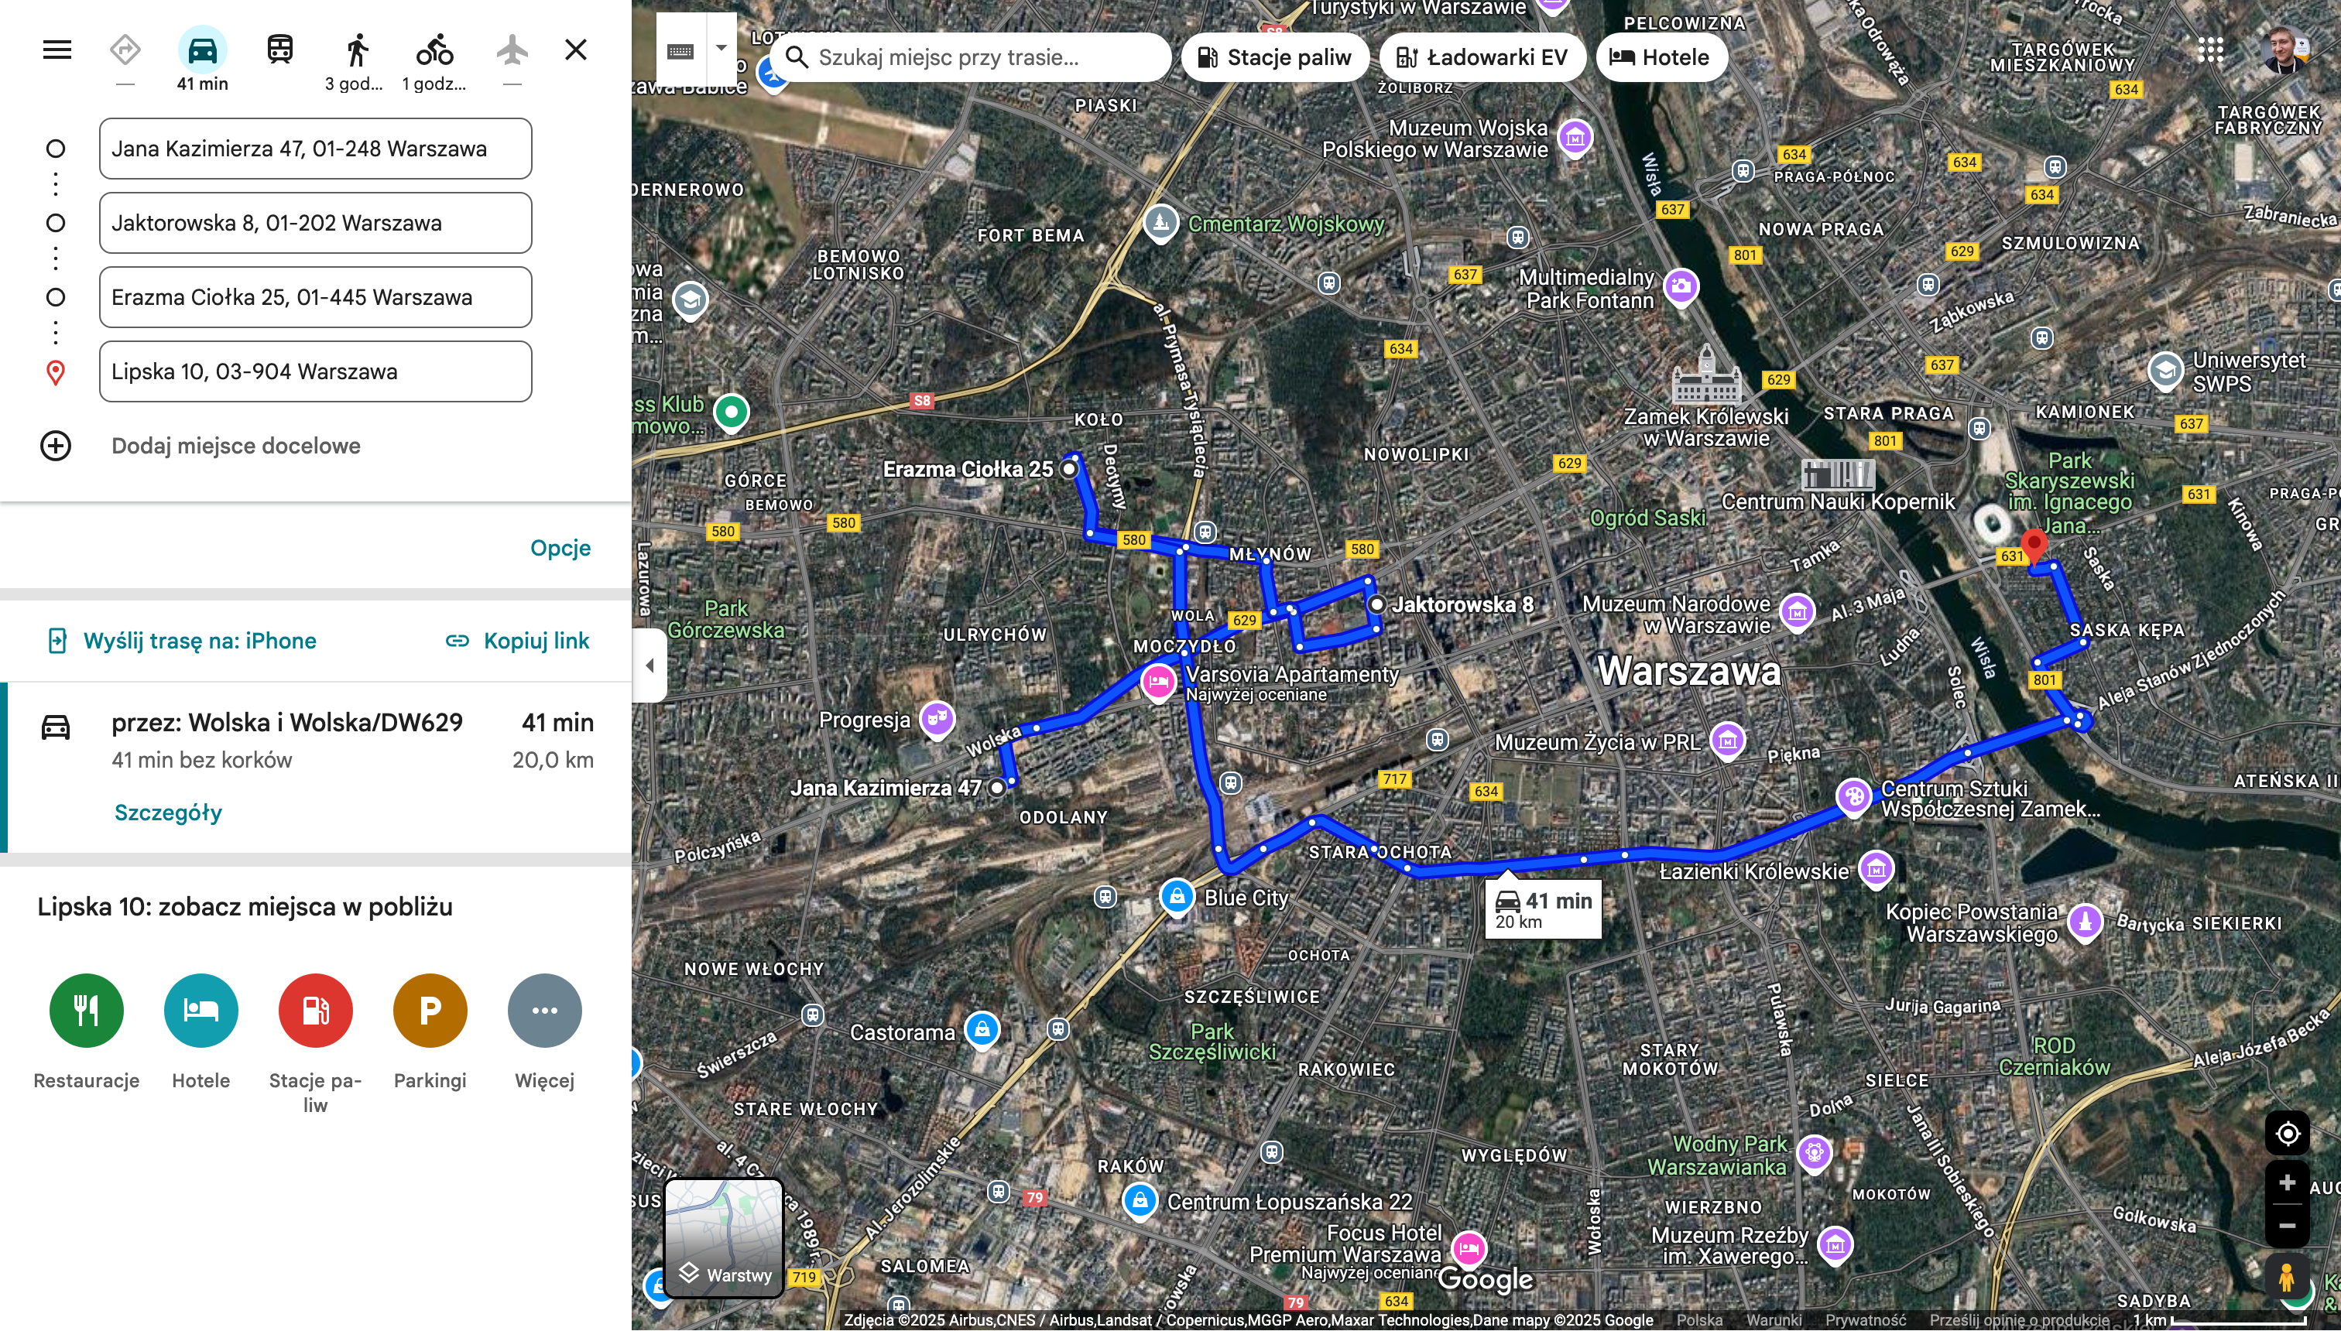
Task: Zoom in the map with plus
Action: 2287,1183
